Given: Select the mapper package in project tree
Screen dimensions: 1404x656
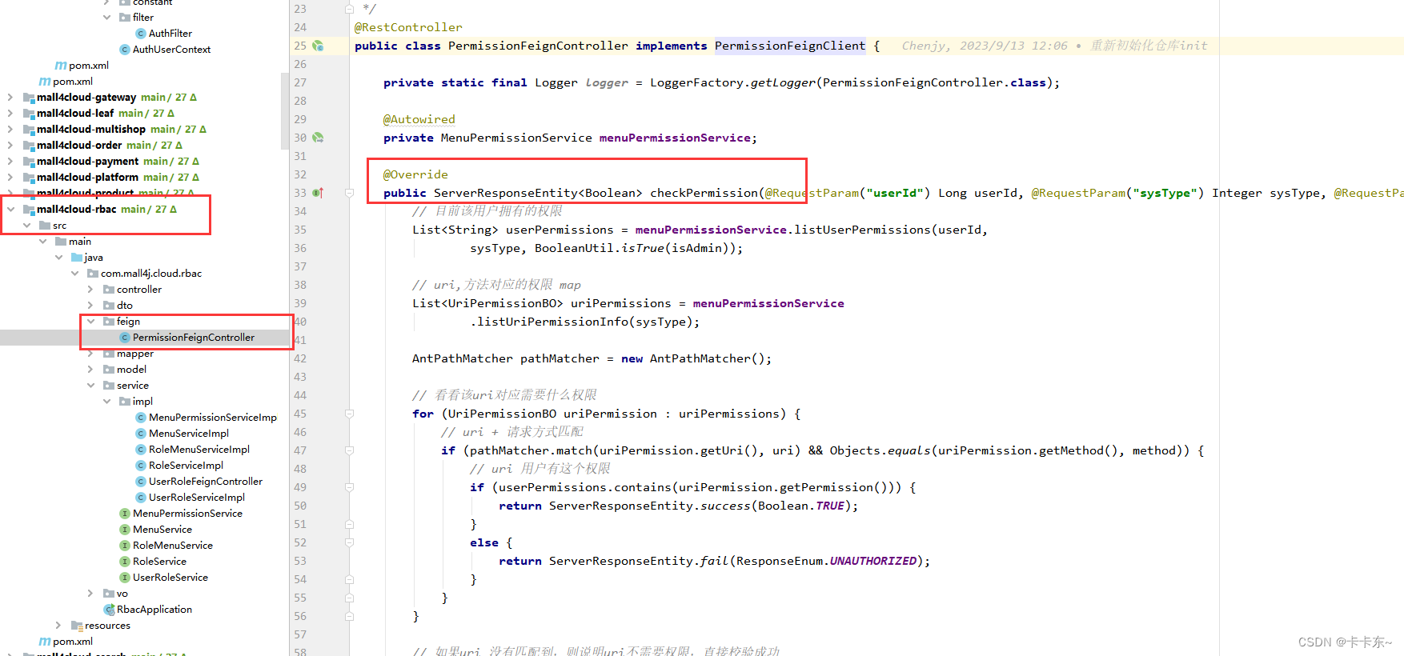Looking at the screenshot, I should pos(134,354).
